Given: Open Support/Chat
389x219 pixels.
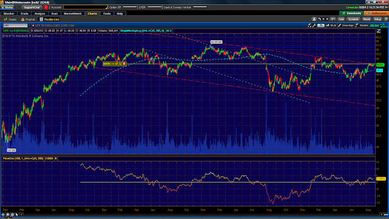Looking at the screenshot, I should 32,7.
